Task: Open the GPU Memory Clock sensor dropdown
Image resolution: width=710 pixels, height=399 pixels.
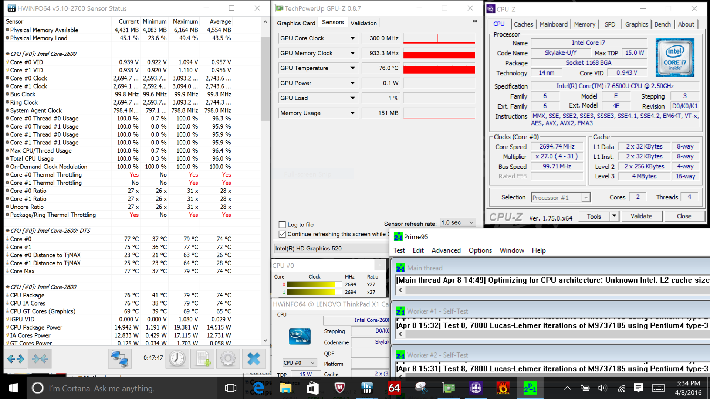Action: 352,53
